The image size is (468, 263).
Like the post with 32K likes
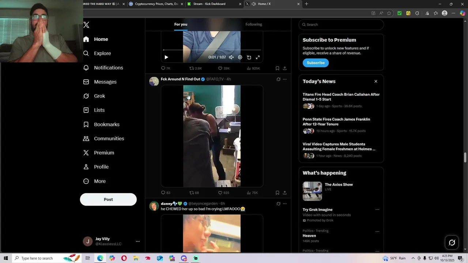coord(224,68)
